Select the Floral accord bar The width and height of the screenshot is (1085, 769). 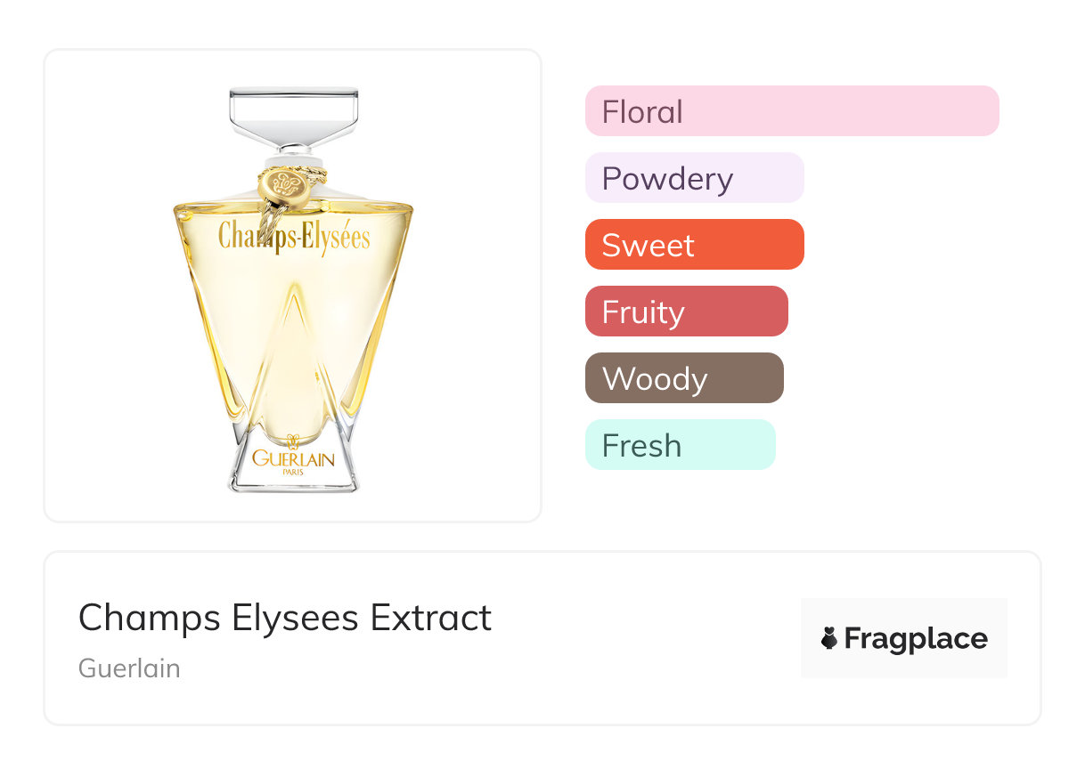[791, 111]
